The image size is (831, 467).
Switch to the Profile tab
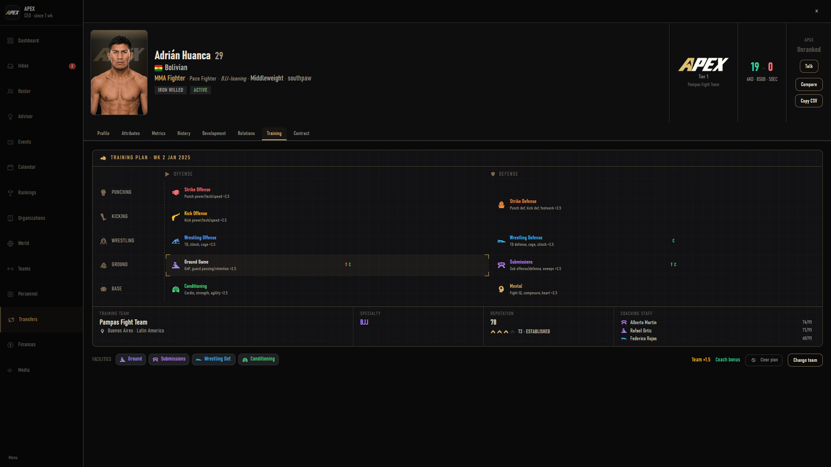click(103, 133)
